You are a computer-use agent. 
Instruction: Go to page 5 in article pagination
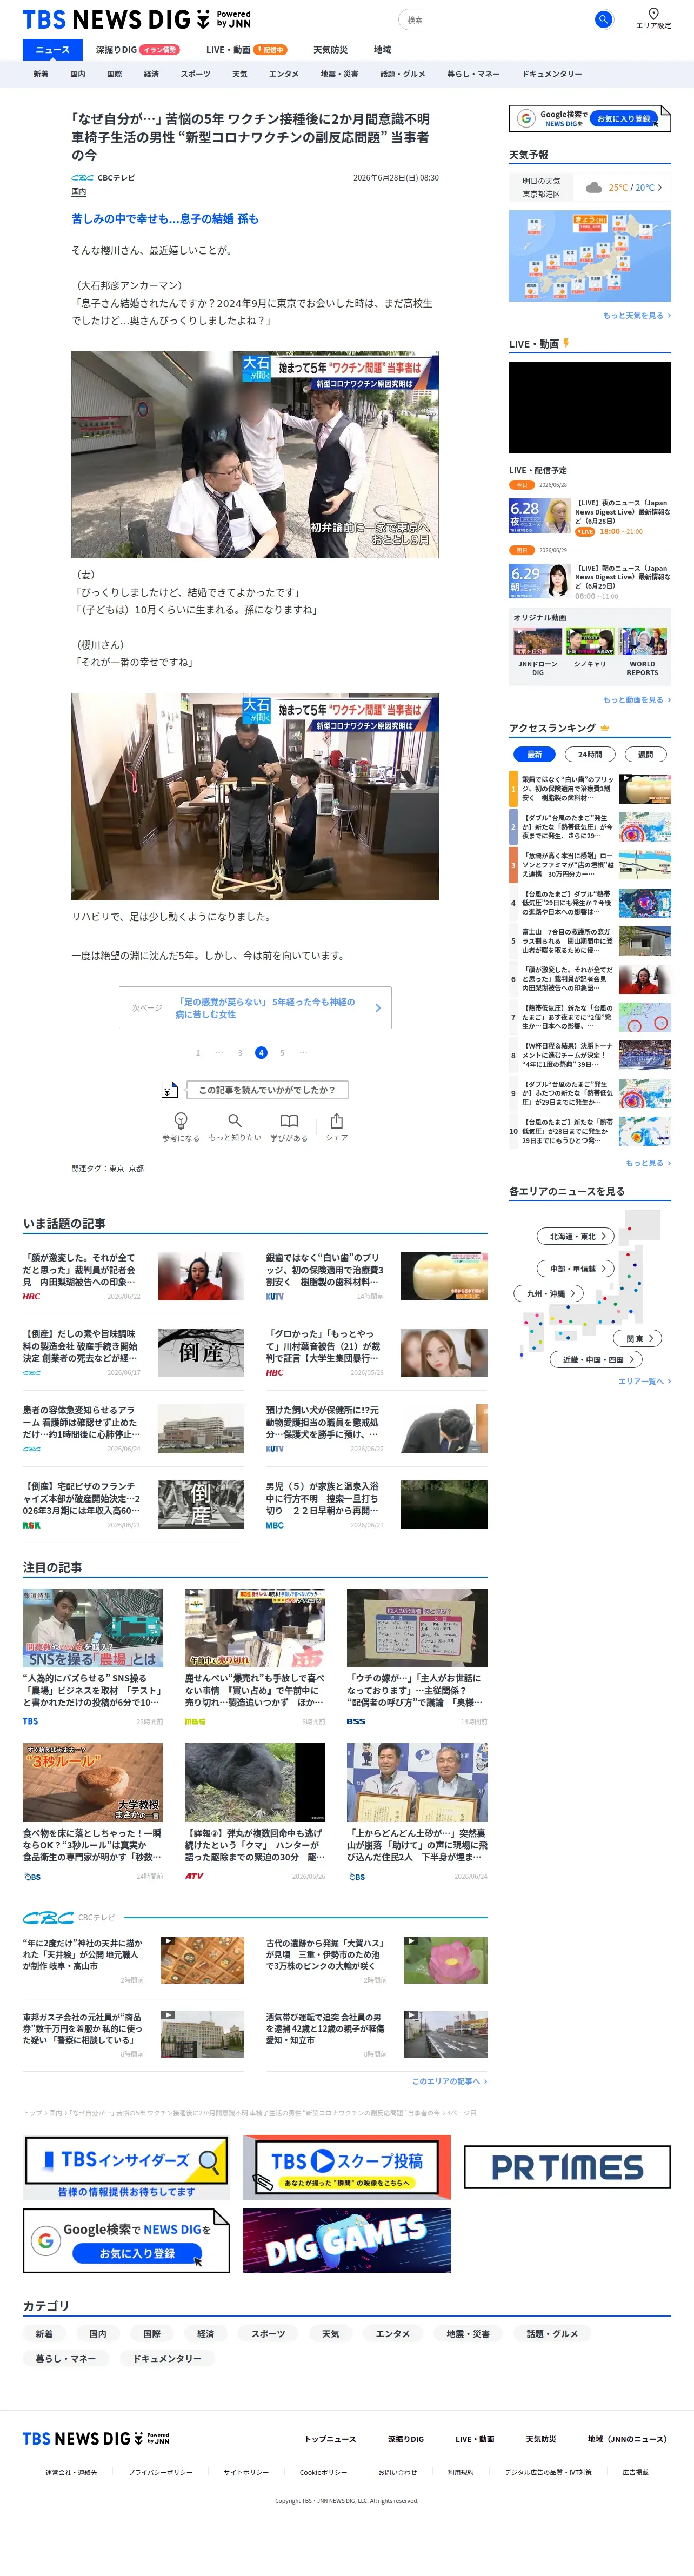(x=282, y=1052)
